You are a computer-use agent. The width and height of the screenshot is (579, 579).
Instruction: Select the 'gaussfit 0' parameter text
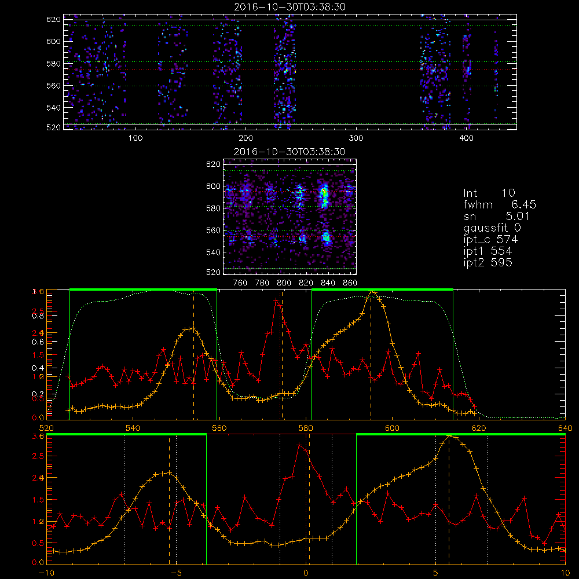tap(492, 228)
